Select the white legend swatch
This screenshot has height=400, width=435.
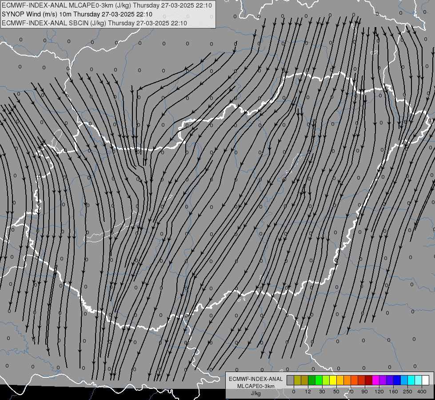(x=426, y=380)
